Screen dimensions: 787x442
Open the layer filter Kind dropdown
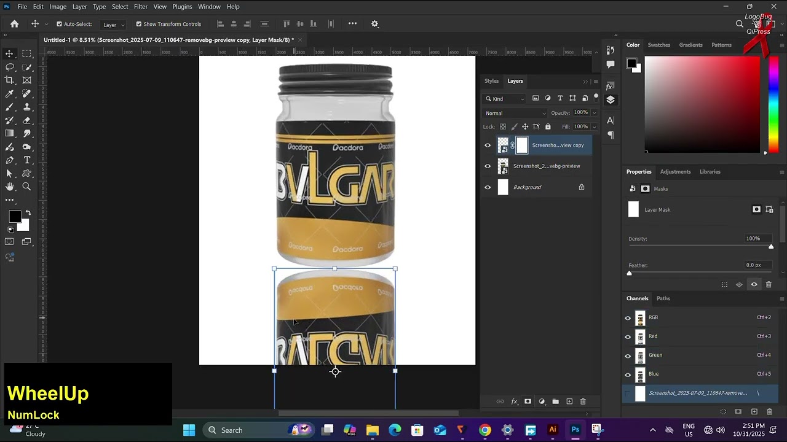coord(505,99)
